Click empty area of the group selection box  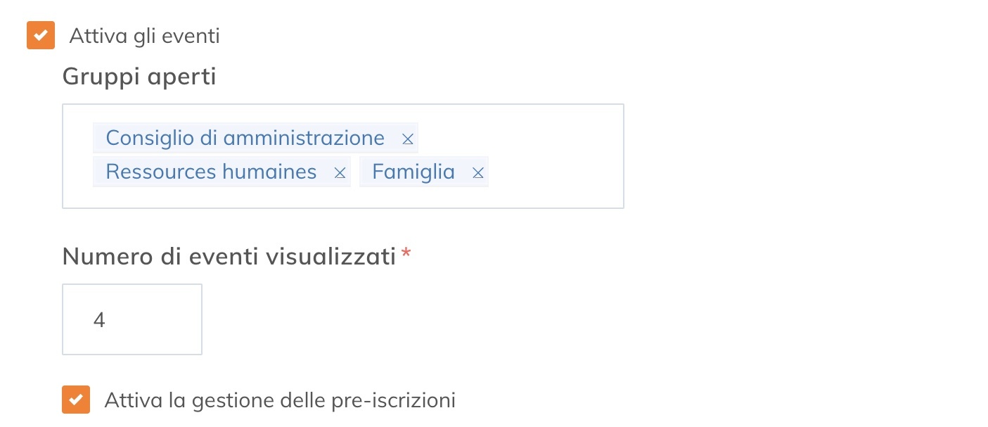pyautogui.click(x=548, y=193)
